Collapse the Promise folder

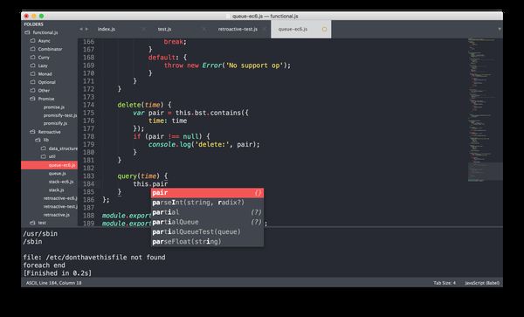click(x=33, y=99)
